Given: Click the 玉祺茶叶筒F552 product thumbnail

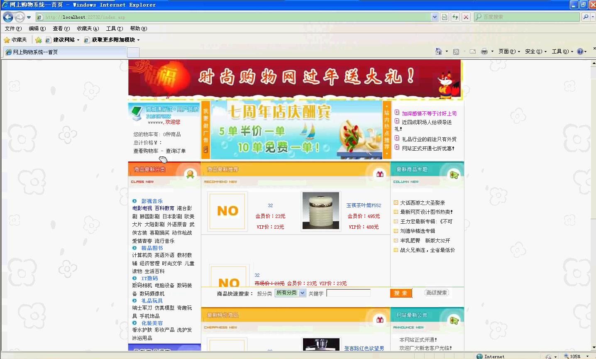Looking at the screenshot, I should pos(321,211).
